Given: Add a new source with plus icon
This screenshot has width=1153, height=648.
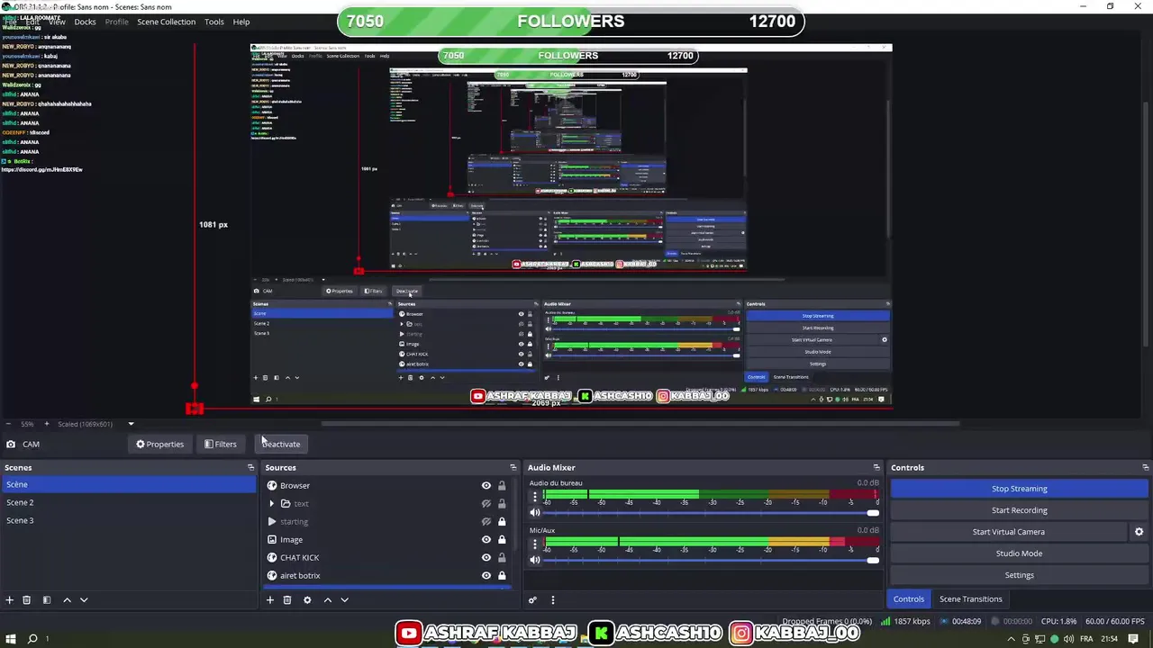Looking at the screenshot, I should (269, 600).
